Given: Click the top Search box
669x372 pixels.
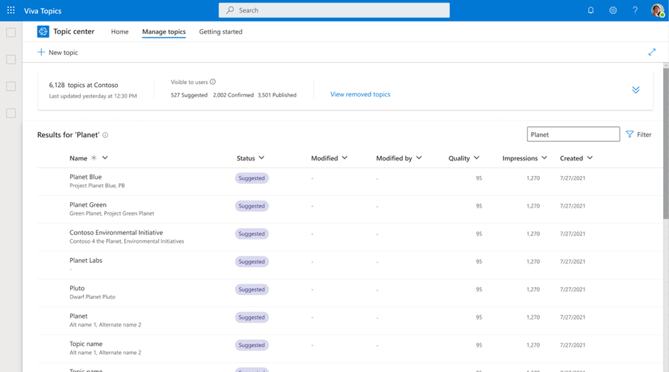Looking at the screenshot, I should pos(334,10).
